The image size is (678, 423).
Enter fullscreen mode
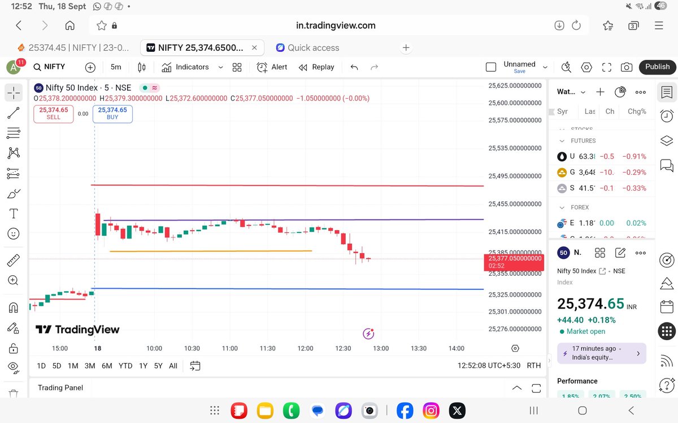pyautogui.click(x=607, y=67)
